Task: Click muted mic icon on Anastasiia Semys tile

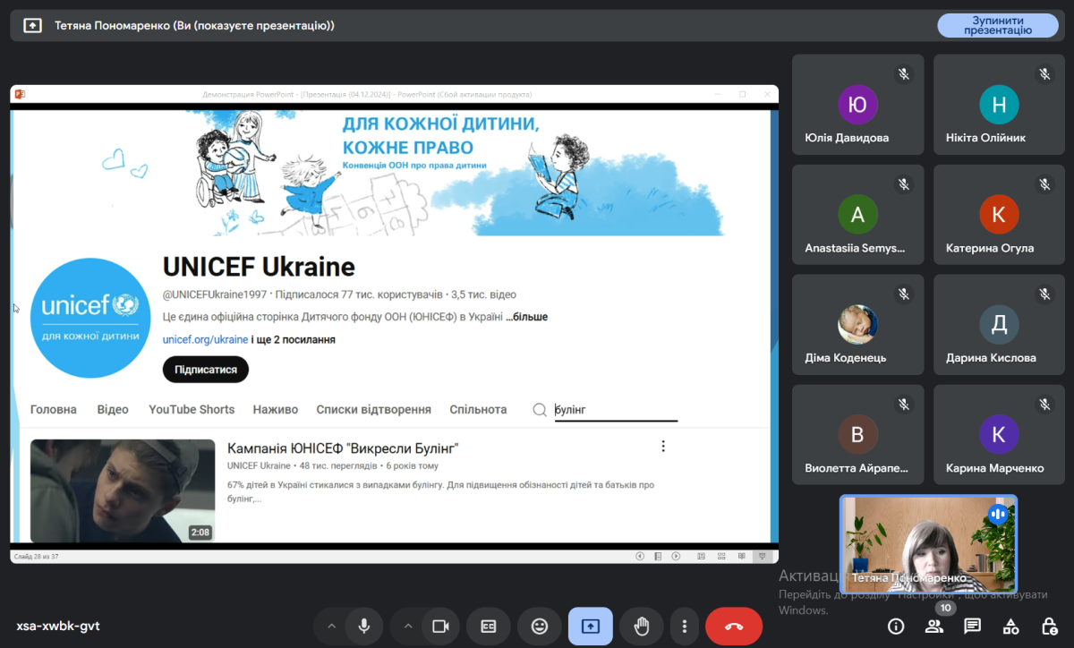Action: (904, 184)
